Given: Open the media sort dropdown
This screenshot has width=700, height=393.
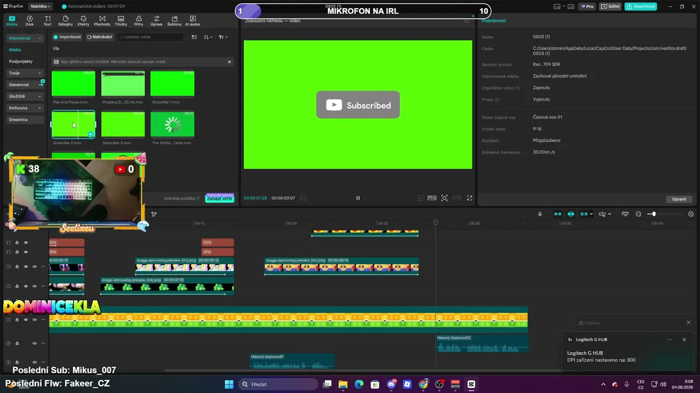Looking at the screenshot, I should pyautogui.click(x=208, y=37).
